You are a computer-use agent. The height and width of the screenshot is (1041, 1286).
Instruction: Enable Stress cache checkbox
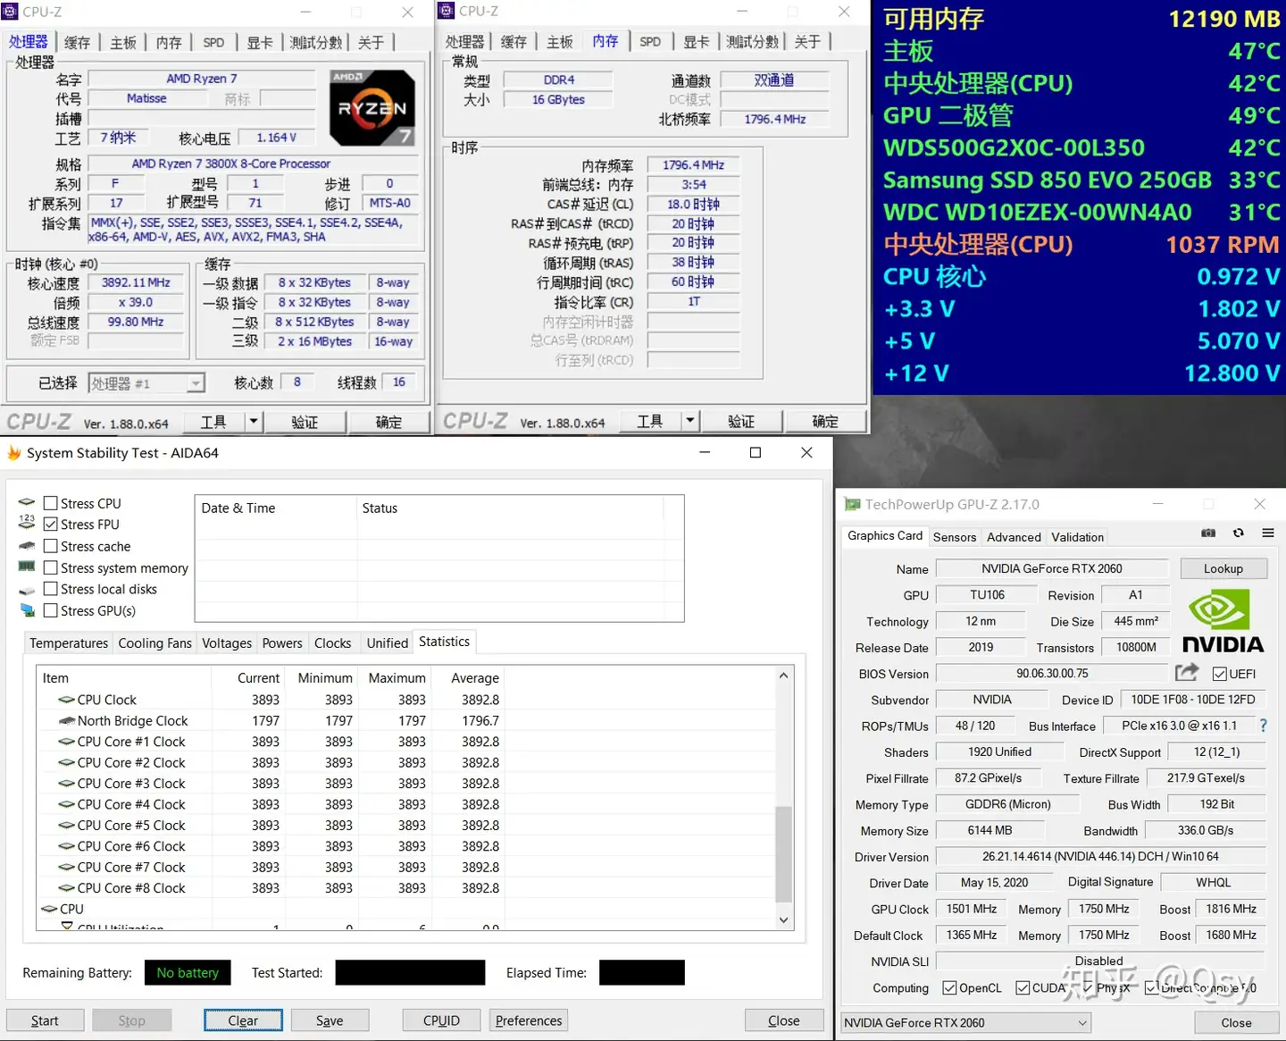[x=51, y=546]
